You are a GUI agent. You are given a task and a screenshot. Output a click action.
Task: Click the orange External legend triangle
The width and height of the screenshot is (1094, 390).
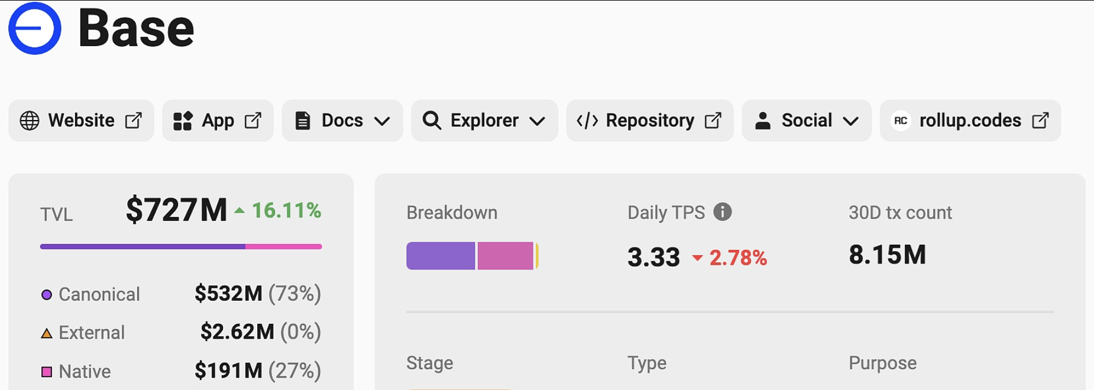point(47,333)
